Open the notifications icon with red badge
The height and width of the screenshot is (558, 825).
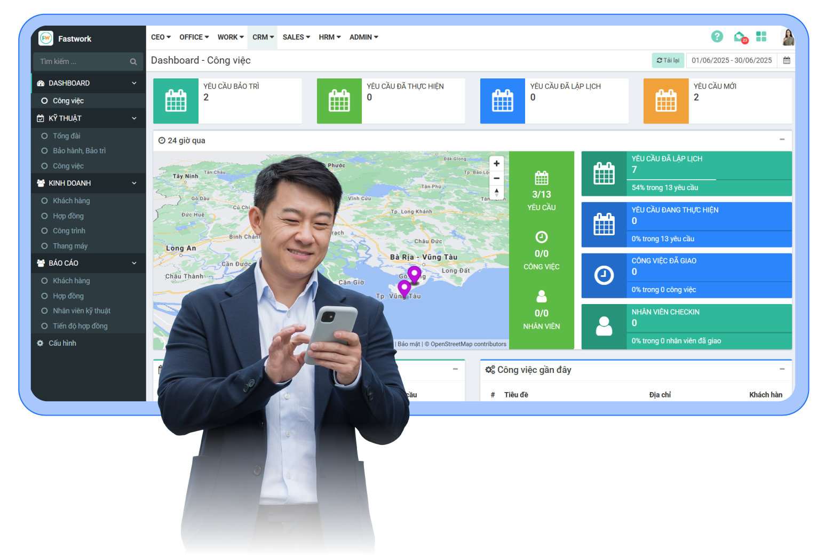[740, 37]
